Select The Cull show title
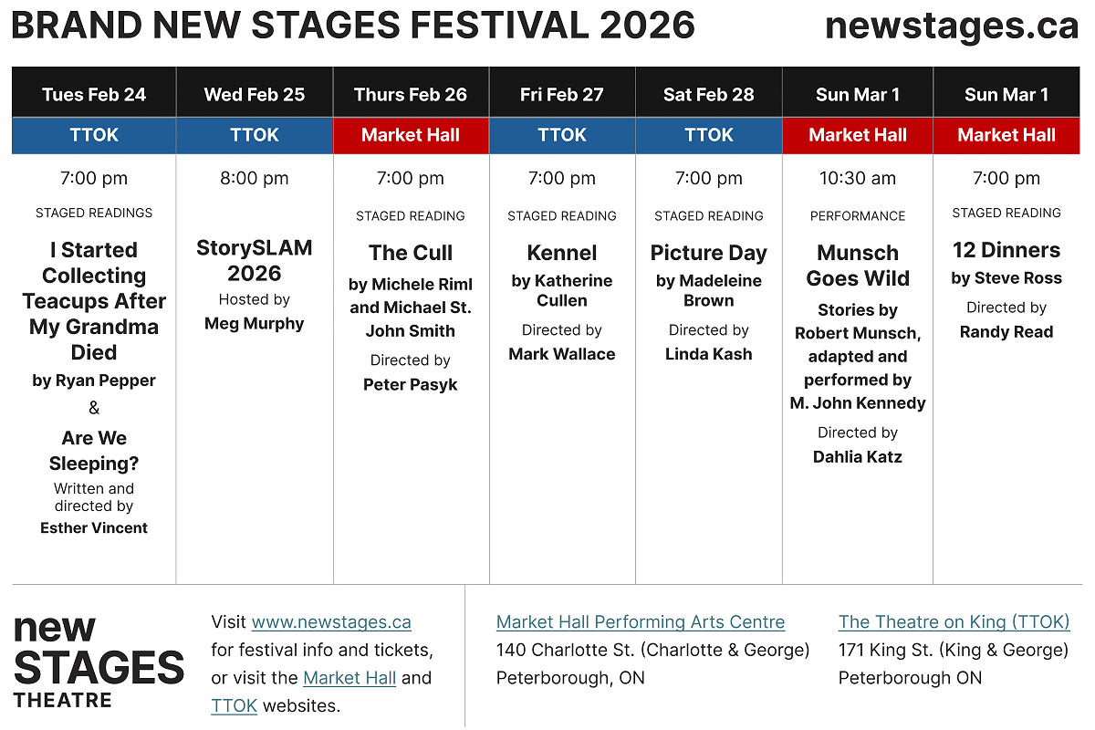This screenshot has height=730, width=1095. point(411,253)
